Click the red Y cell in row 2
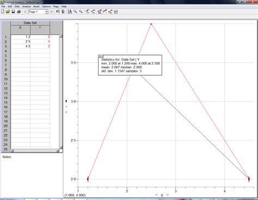258x200 pixels. pyautogui.click(x=40, y=41)
